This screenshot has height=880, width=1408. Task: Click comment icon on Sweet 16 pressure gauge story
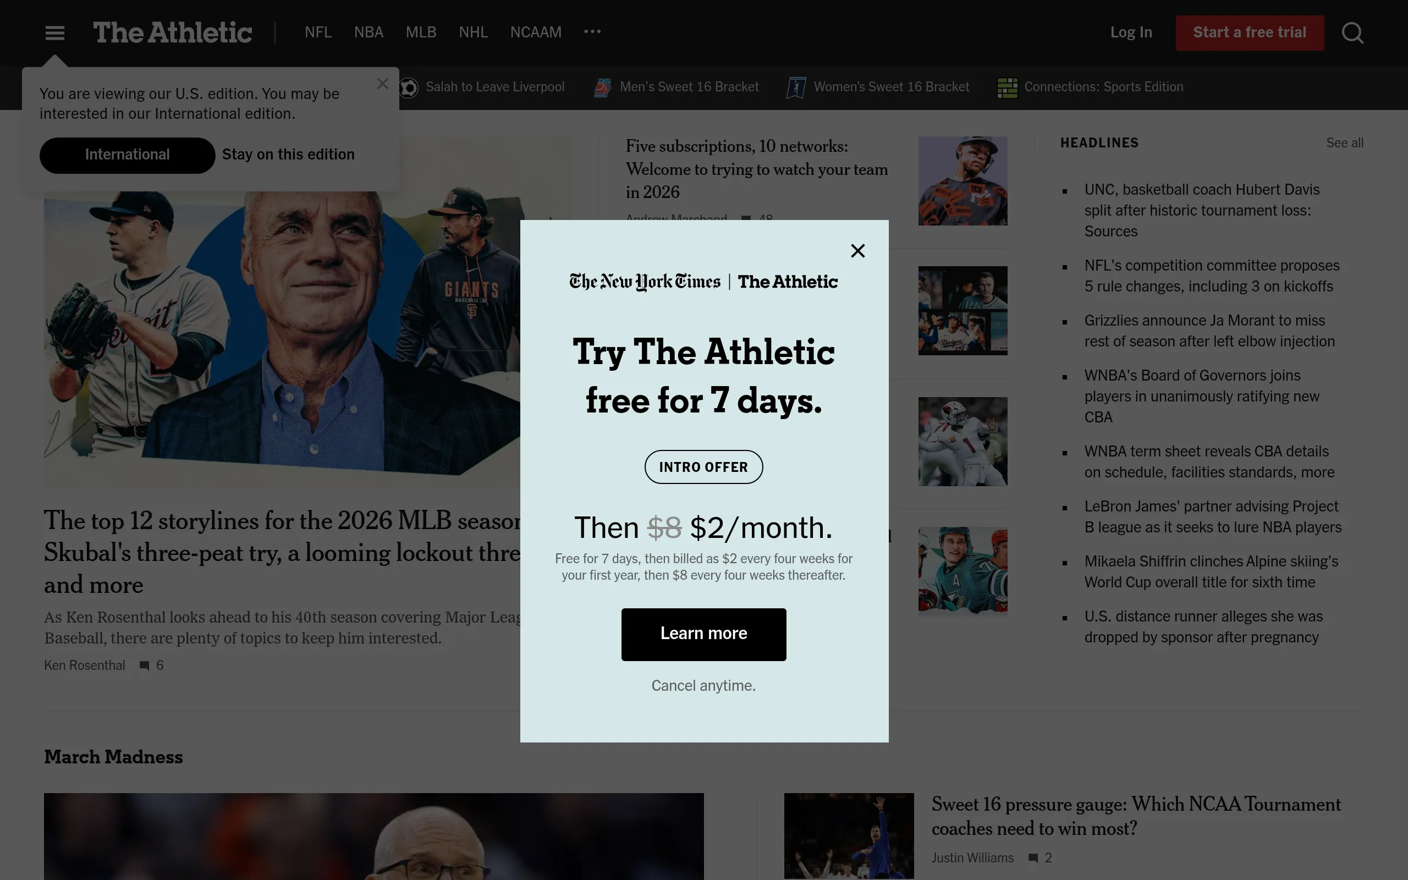(x=1034, y=857)
